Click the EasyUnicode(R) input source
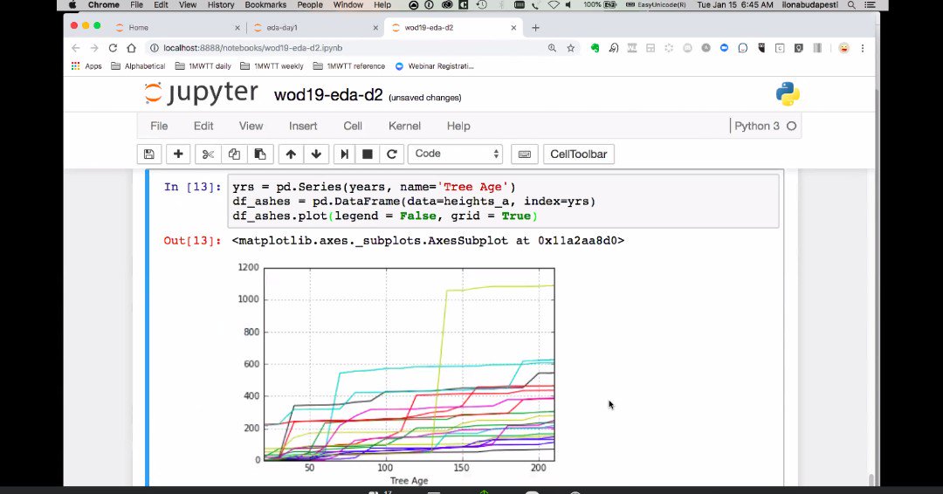Viewport: 943px width, 494px height. 656,5
